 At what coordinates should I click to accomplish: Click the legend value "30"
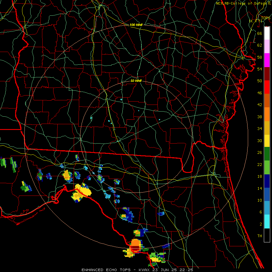(260, 141)
